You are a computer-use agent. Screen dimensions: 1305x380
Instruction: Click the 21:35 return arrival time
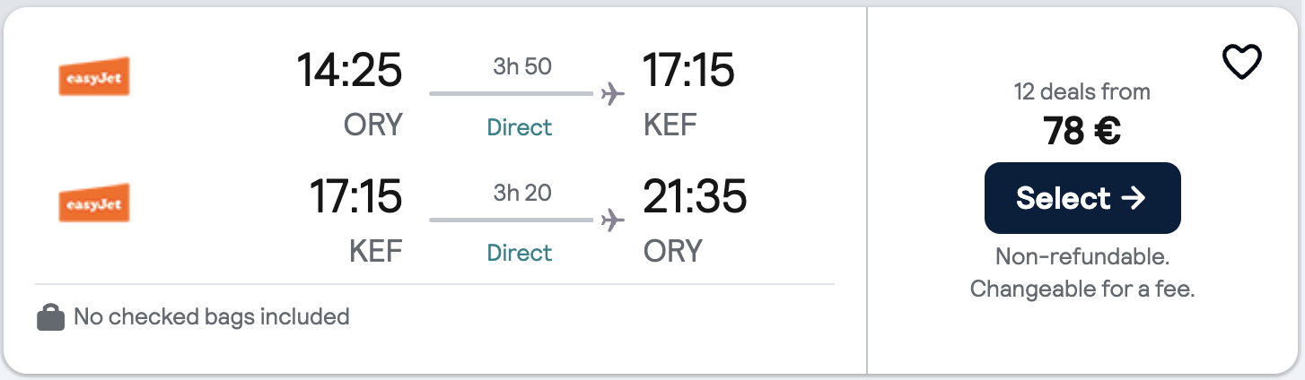[x=694, y=196]
